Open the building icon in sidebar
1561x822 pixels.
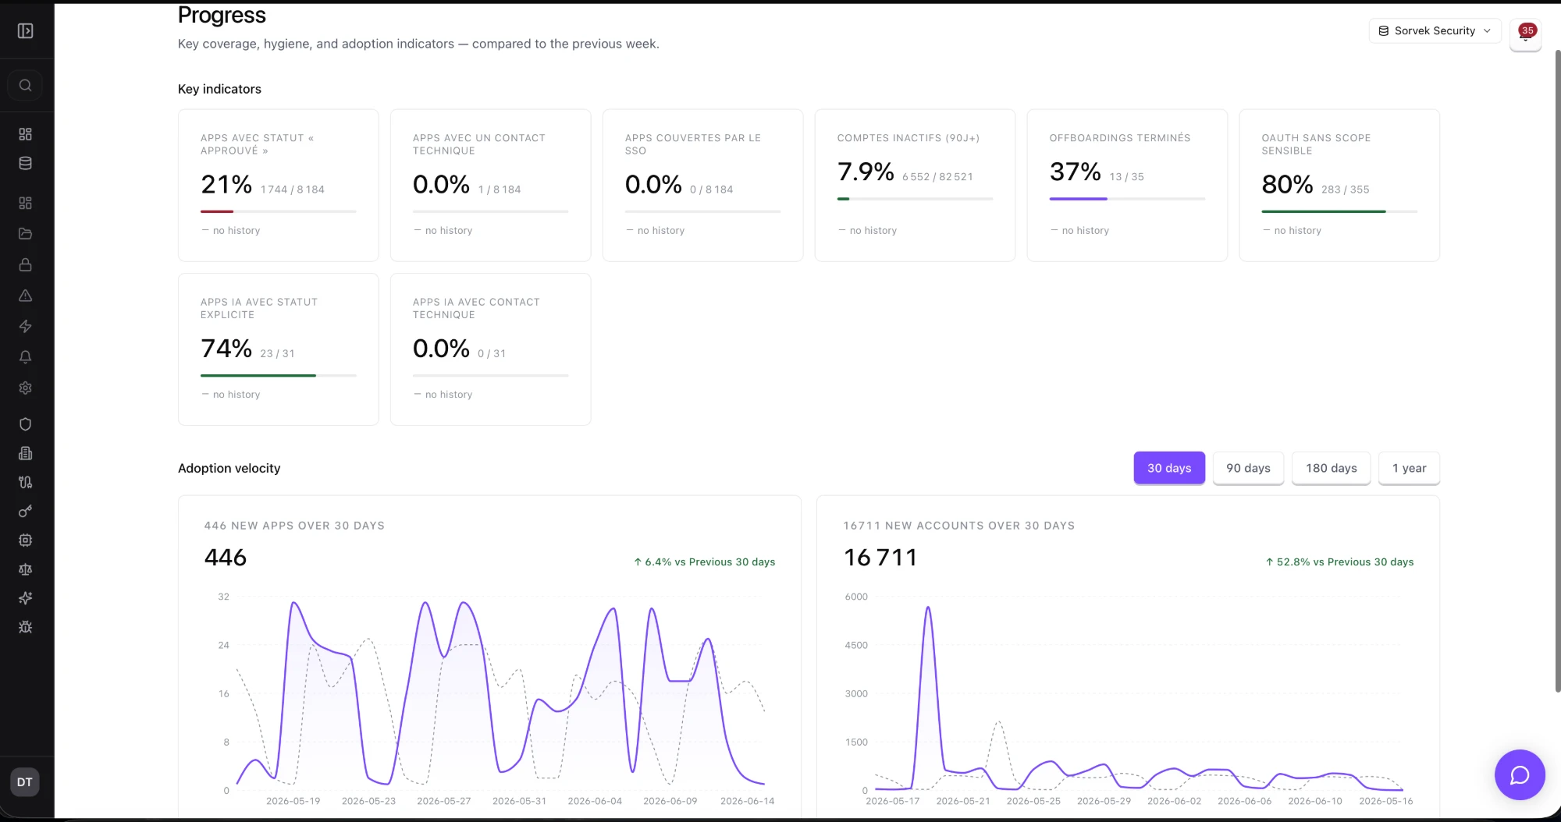(x=25, y=453)
